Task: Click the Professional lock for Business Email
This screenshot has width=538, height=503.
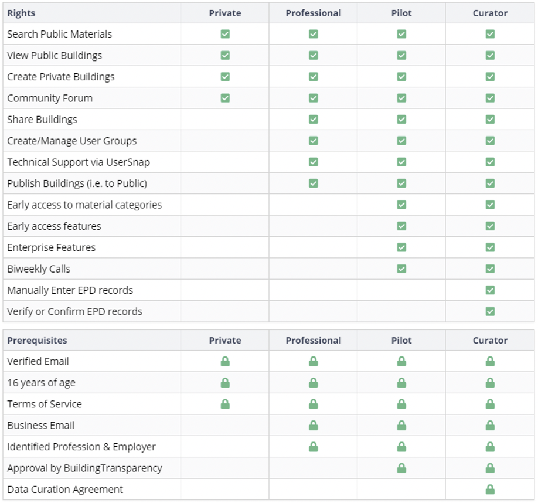Action: [x=314, y=426]
